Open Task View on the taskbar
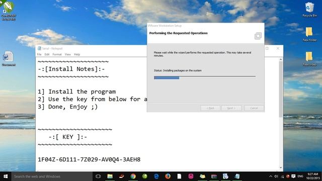This screenshot has width=322, height=181. click(98, 176)
